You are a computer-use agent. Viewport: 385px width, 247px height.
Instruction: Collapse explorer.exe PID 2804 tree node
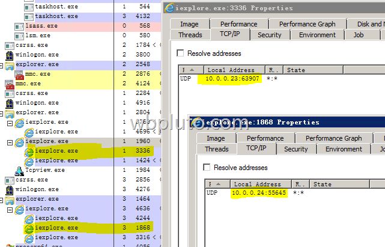[x=1, y=114]
